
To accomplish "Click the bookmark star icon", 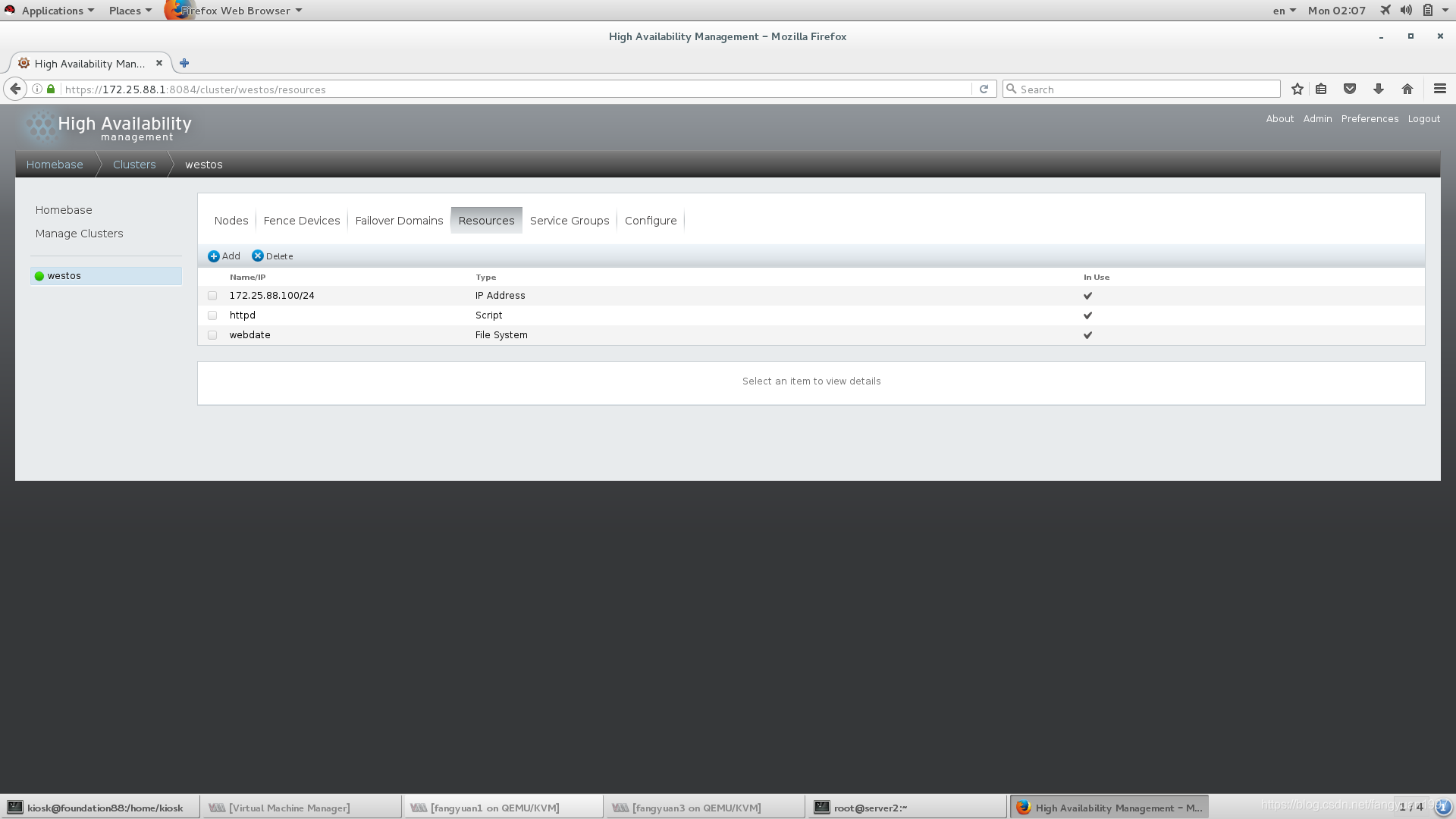I will click(x=1298, y=89).
